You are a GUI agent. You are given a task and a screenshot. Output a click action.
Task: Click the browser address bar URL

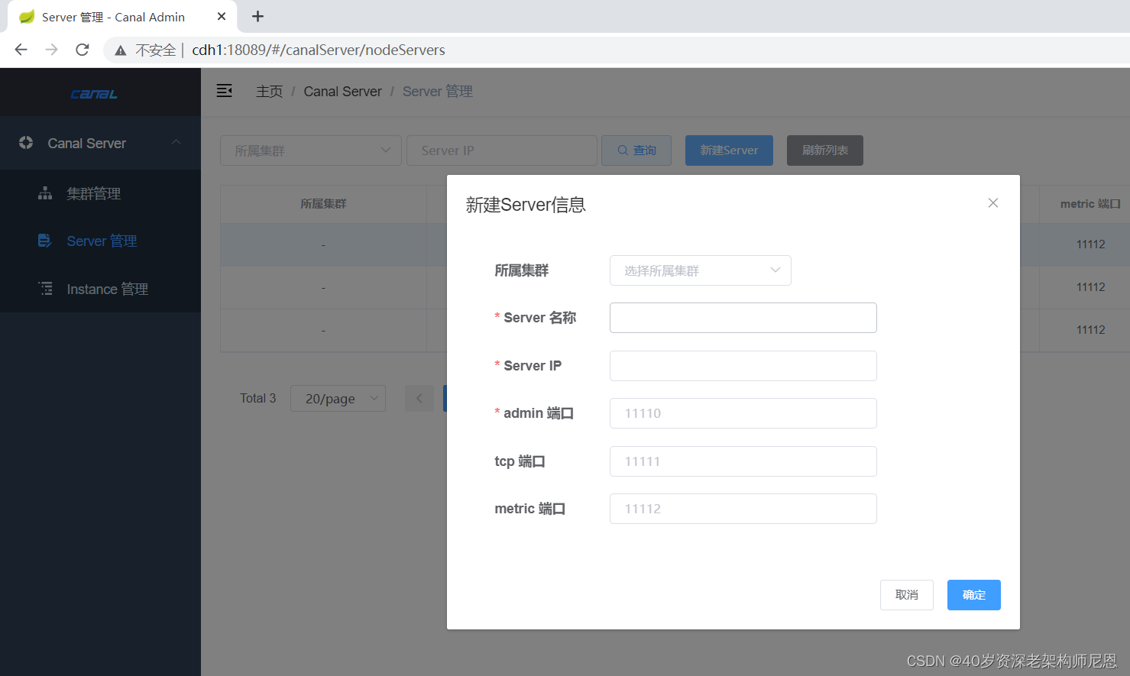tap(319, 50)
